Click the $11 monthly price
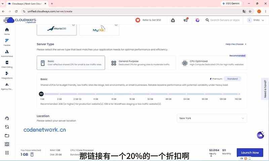This screenshot has height=161, width=269. tap(224, 150)
